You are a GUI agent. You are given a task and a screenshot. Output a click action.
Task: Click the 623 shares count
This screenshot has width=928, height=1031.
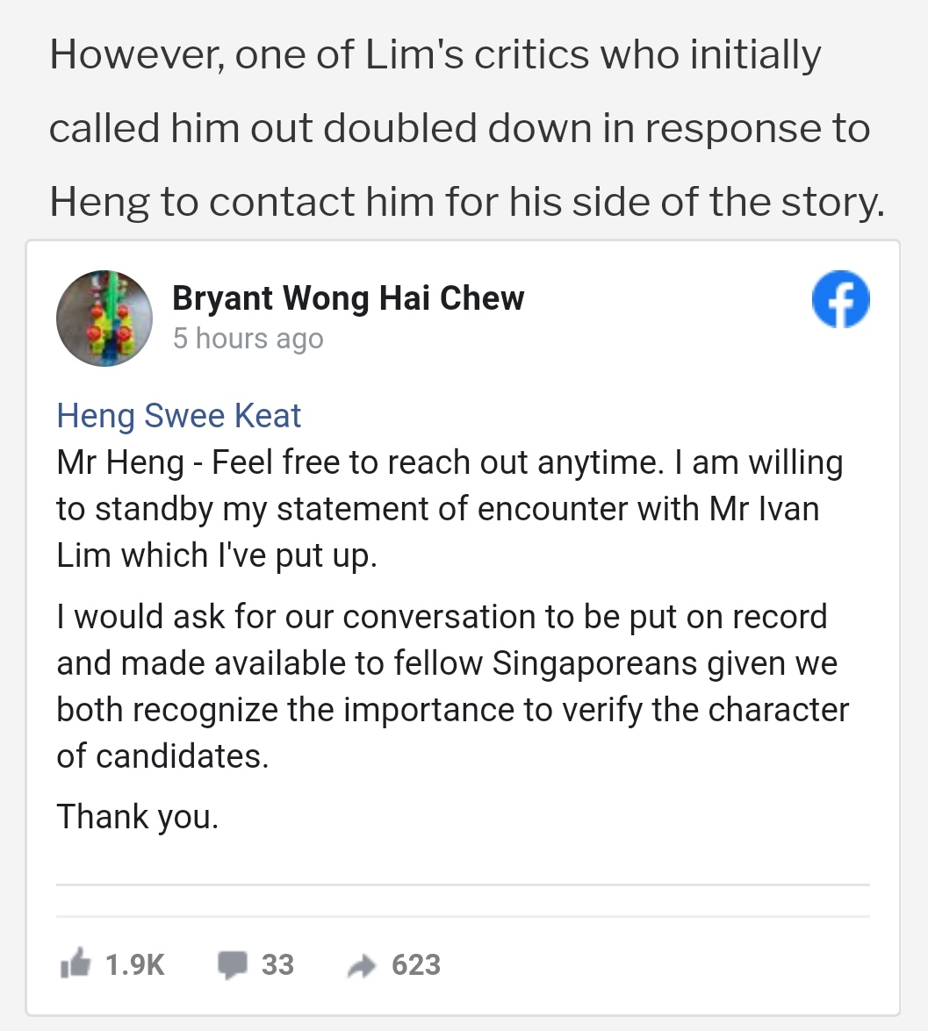pyautogui.click(x=416, y=965)
